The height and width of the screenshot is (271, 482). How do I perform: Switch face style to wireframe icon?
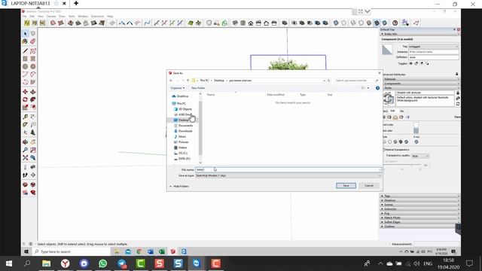[x=384, y=142]
